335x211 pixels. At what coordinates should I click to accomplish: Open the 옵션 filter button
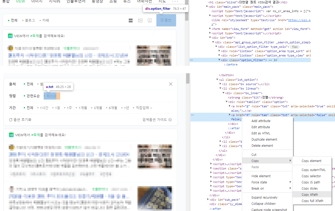[166, 20]
